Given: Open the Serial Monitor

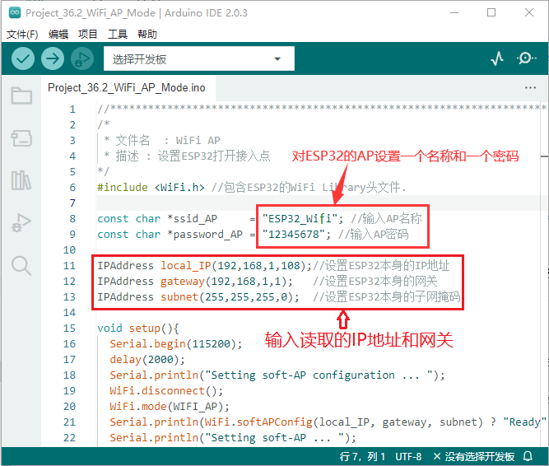Looking at the screenshot, I should tap(526, 58).
